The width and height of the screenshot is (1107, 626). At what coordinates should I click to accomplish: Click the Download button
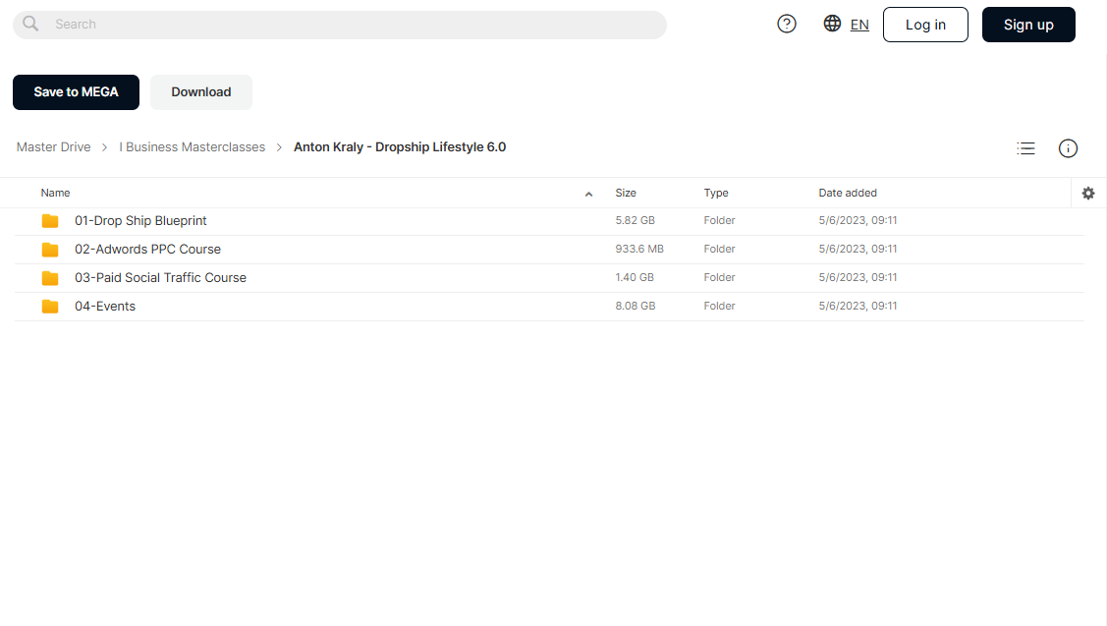(x=201, y=91)
